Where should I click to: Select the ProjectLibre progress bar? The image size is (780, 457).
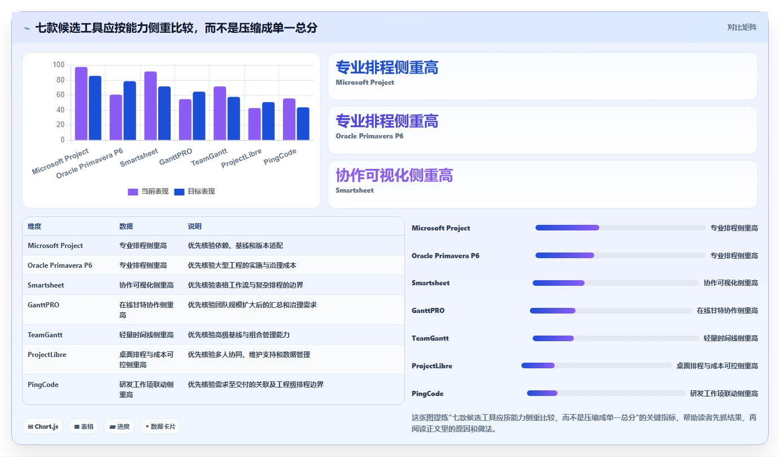coord(596,365)
